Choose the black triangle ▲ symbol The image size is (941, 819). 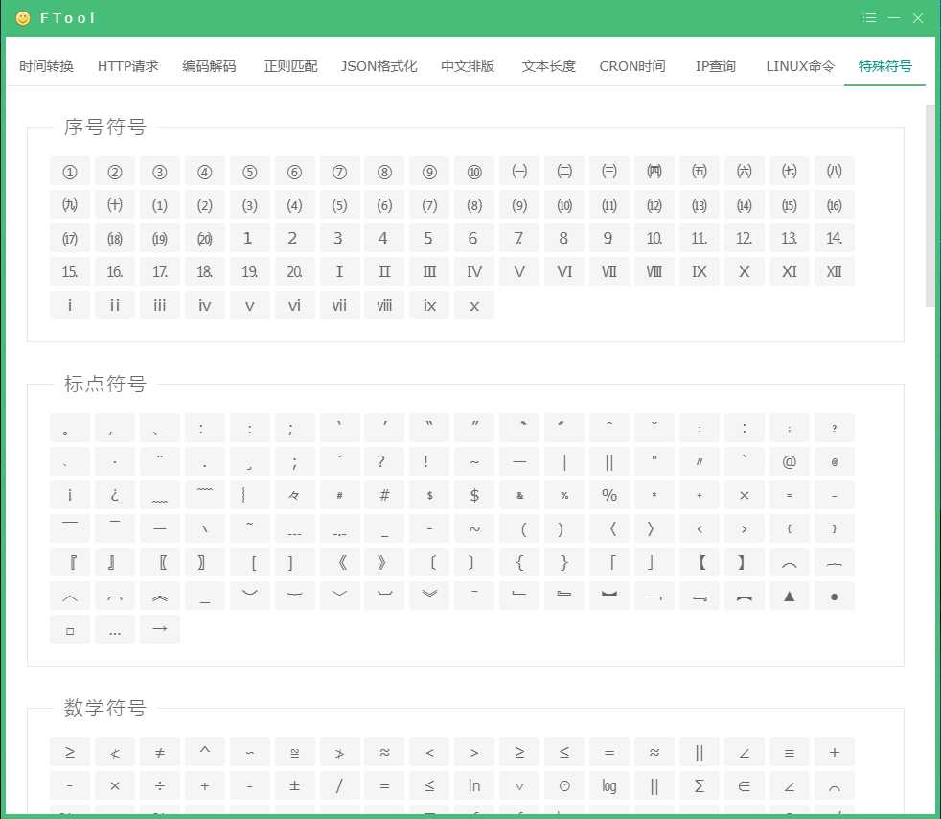click(789, 596)
